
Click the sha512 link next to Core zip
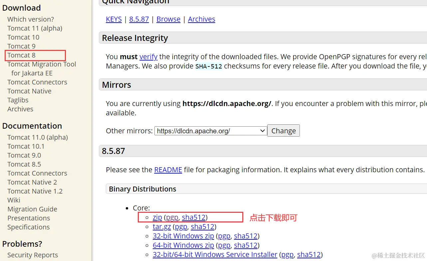click(x=194, y=217)
